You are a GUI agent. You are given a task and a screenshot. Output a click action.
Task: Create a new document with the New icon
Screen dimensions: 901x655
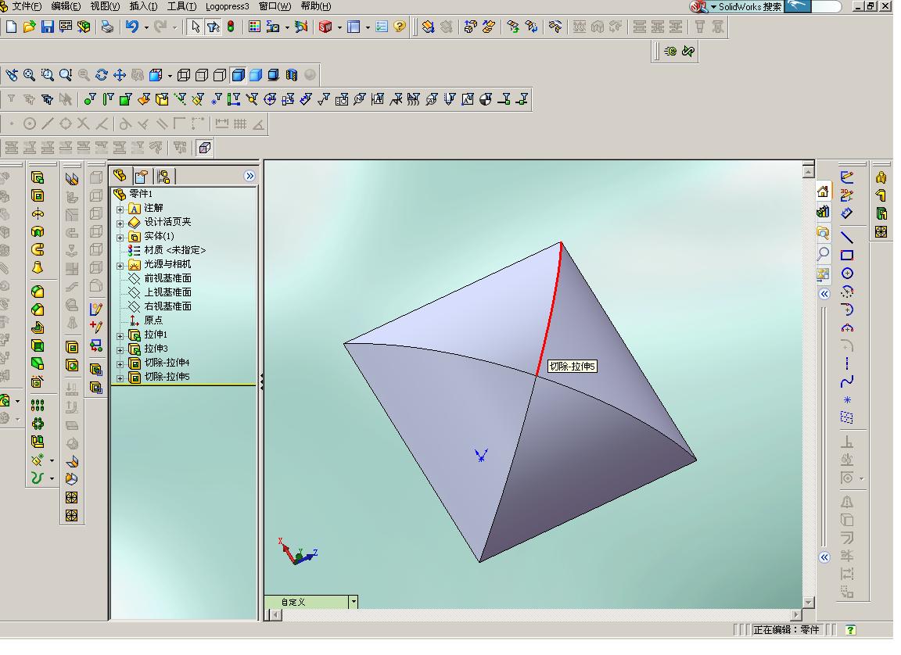(11, 27)
